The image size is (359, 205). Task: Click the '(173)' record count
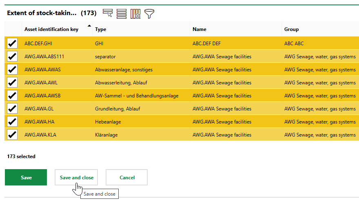[89, 13]
